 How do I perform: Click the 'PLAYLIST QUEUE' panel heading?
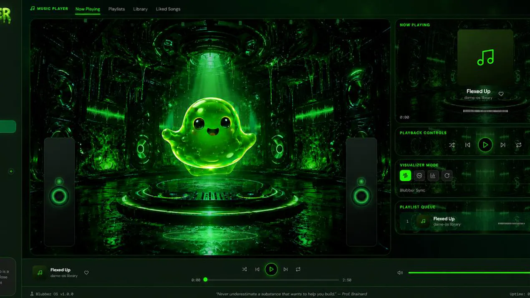click(417, 207)
